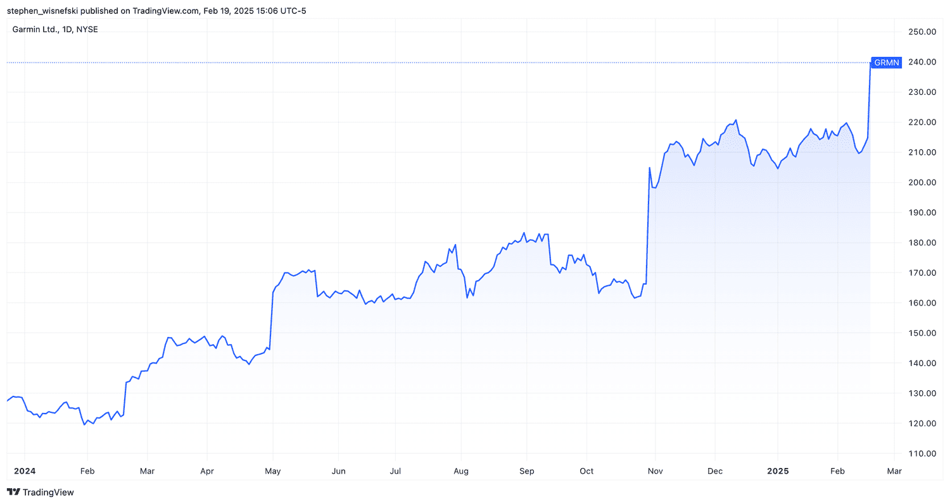Screen dimensions: 950x504
Task: Click the May time axis label
Action: [x=273, y=471]
